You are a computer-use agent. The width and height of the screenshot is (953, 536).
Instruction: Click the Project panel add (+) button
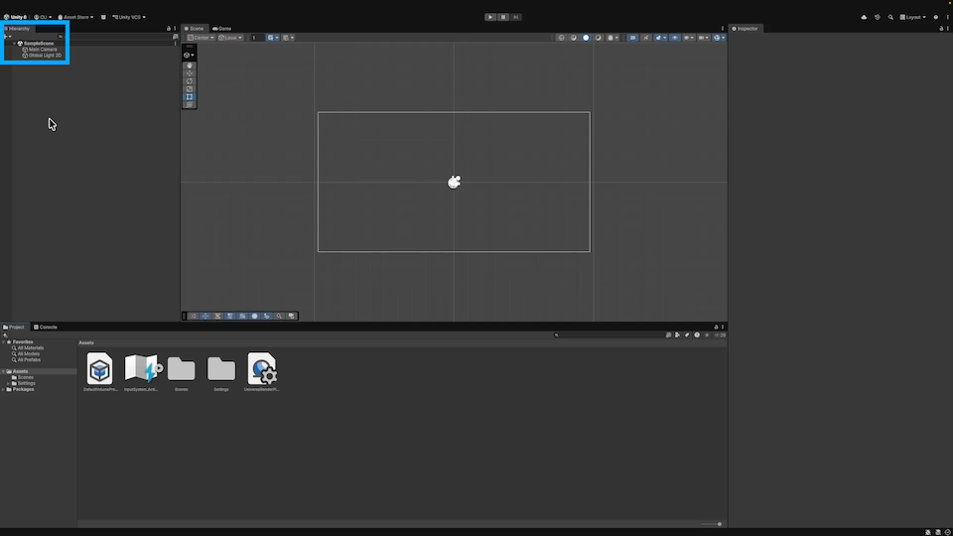coord(5,335)
